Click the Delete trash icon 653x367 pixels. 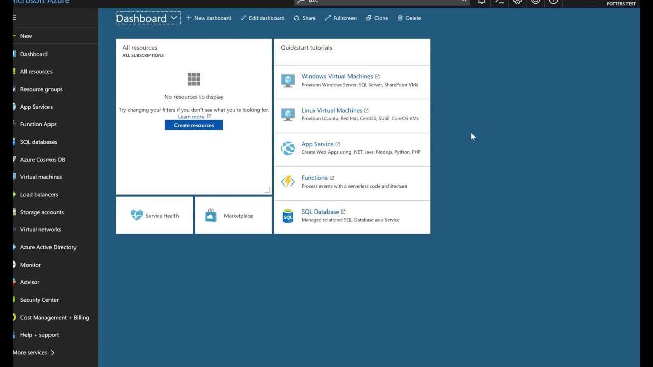[x=400, y=18]
